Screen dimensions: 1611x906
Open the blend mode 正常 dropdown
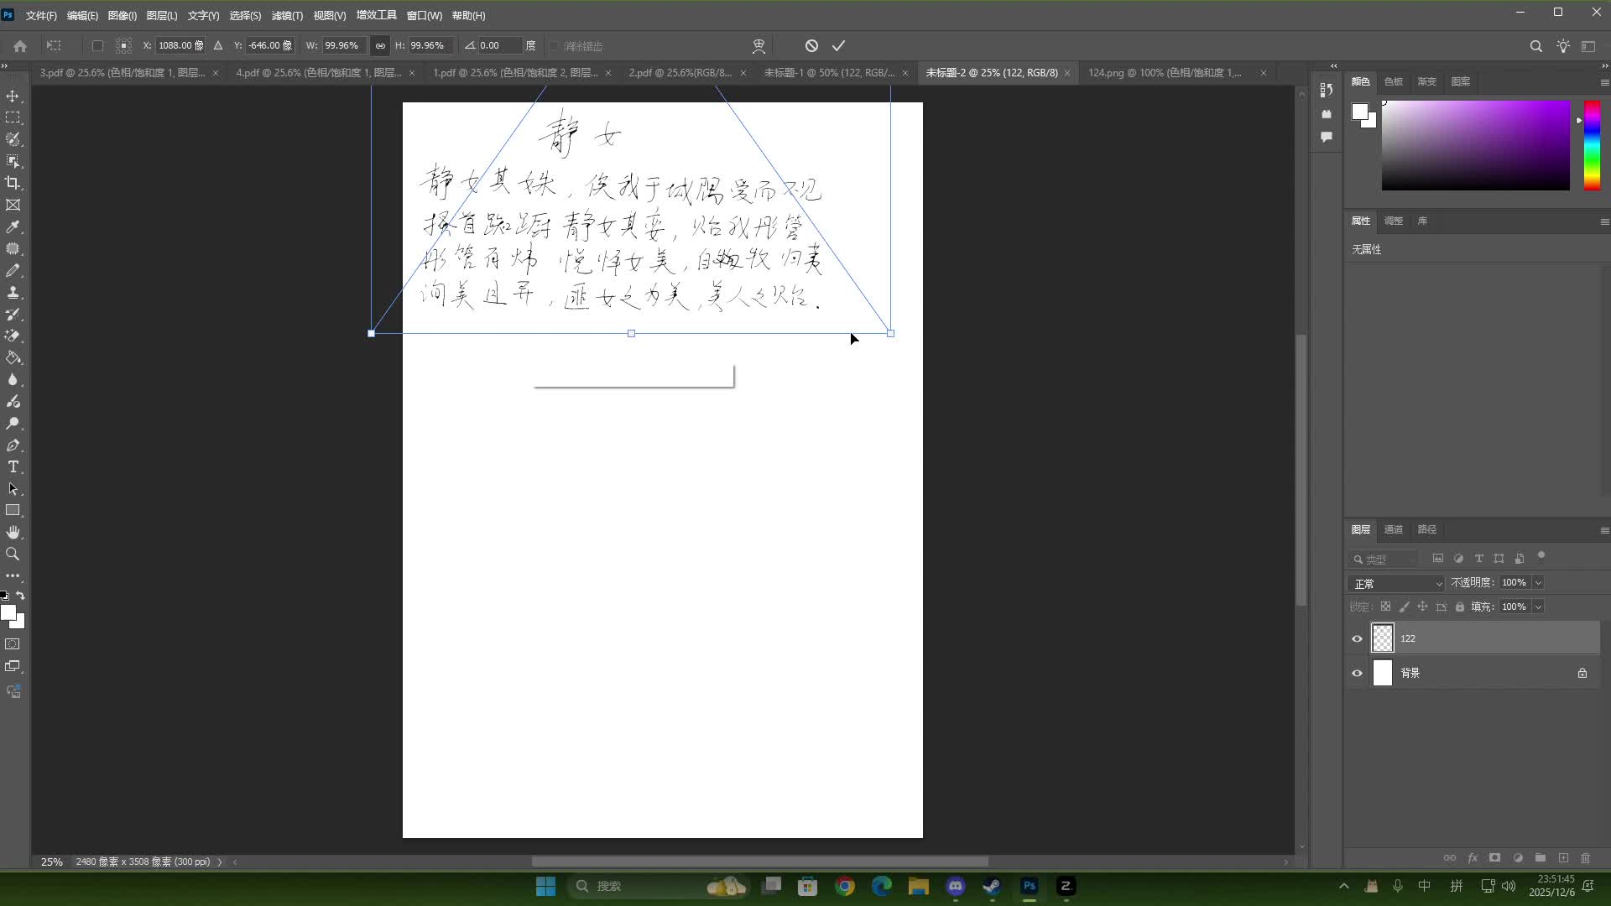click(x=1397, y=583)
